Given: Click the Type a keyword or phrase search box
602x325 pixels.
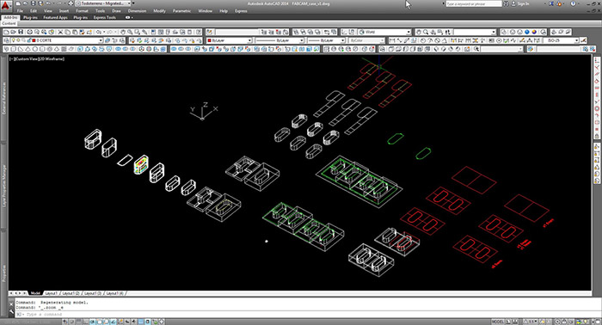Looking at the screenshot, I should tap(474, 3).
